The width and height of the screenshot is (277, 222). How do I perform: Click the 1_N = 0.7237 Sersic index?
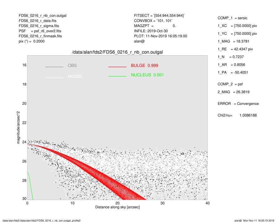231,57
